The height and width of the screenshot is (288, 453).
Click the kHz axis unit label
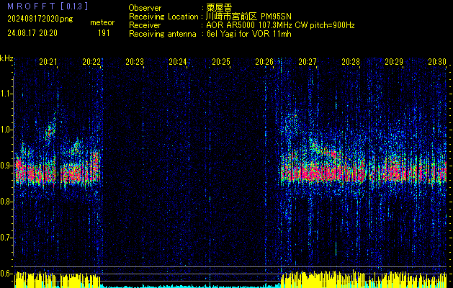pos(7,59)
